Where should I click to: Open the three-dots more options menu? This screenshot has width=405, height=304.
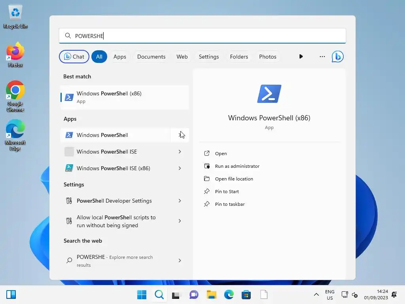322,57
